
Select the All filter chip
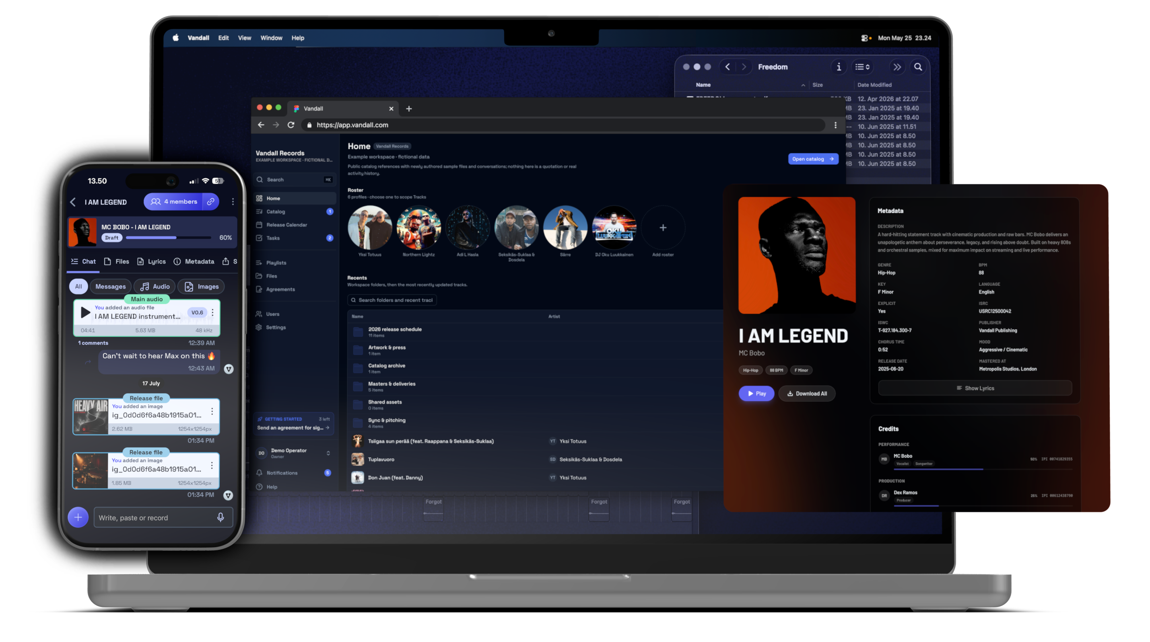coord(78,286)
